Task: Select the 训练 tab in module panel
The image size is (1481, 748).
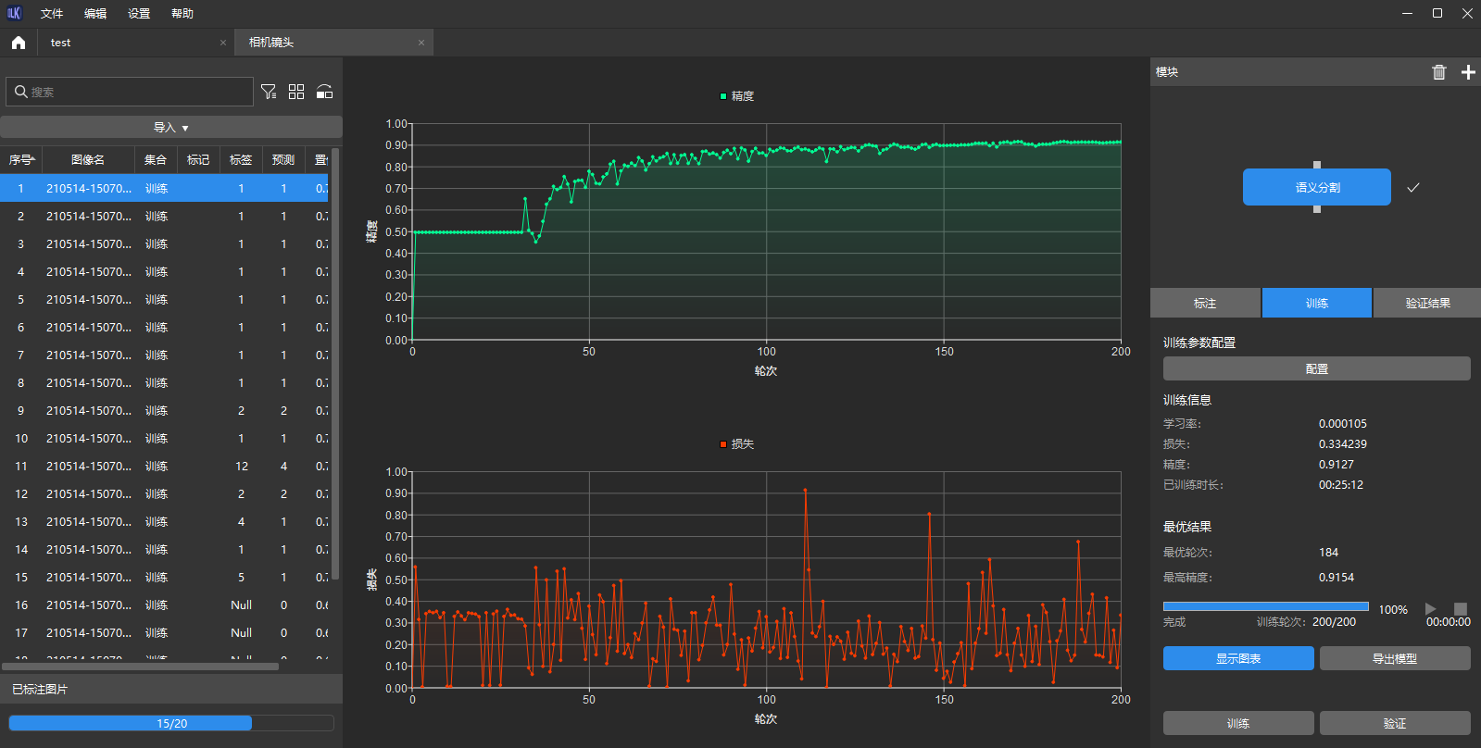Action: tap(1317, 303)
